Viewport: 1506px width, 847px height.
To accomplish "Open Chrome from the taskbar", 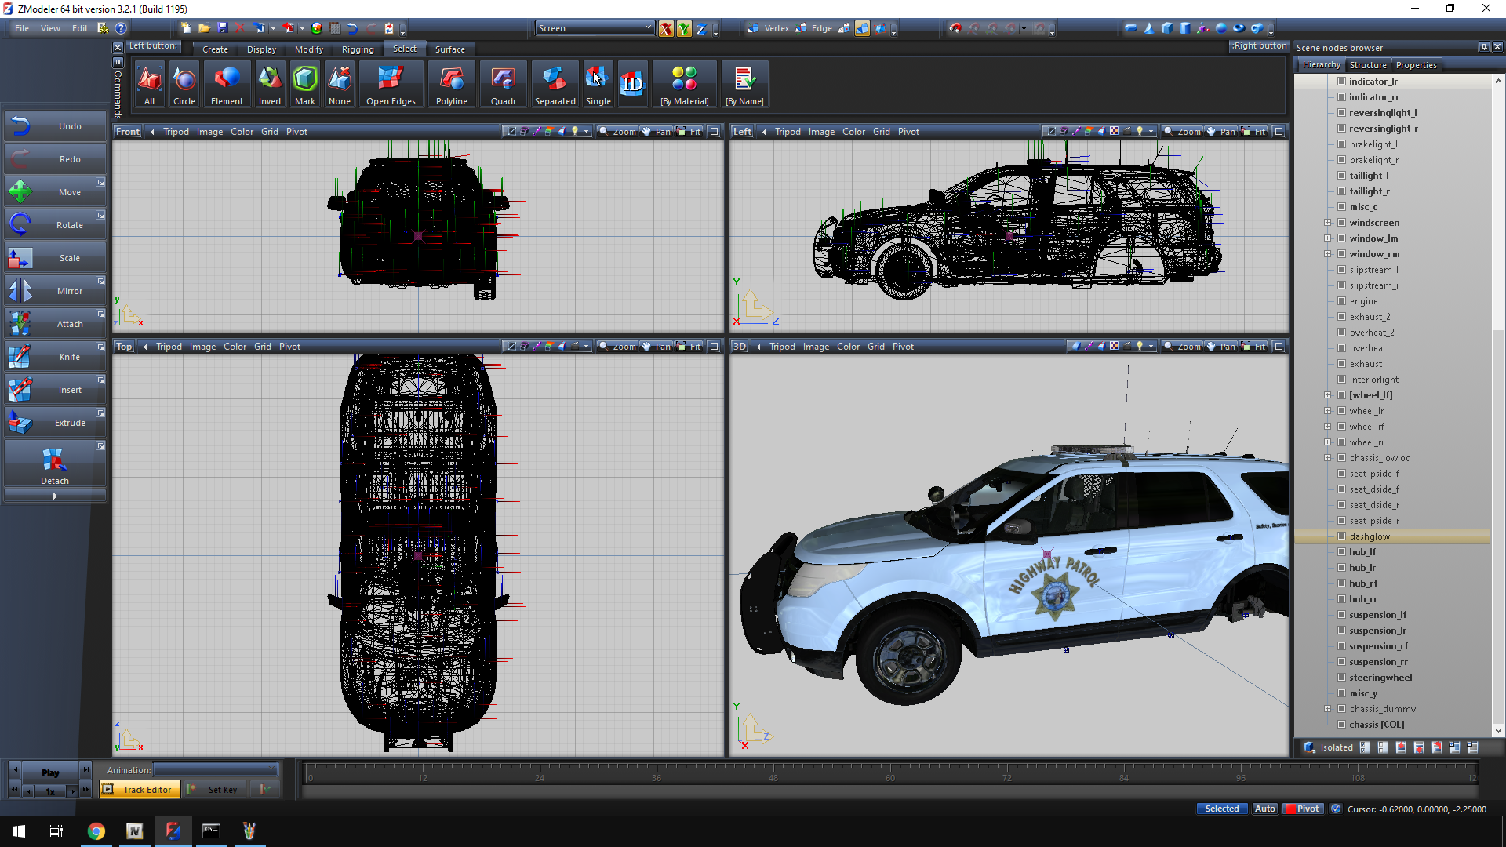I will click(96, 831).
